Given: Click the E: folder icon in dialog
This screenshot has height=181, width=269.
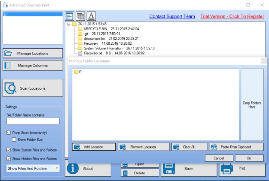Looking at the screenshot, I should (x=76, y=72).
